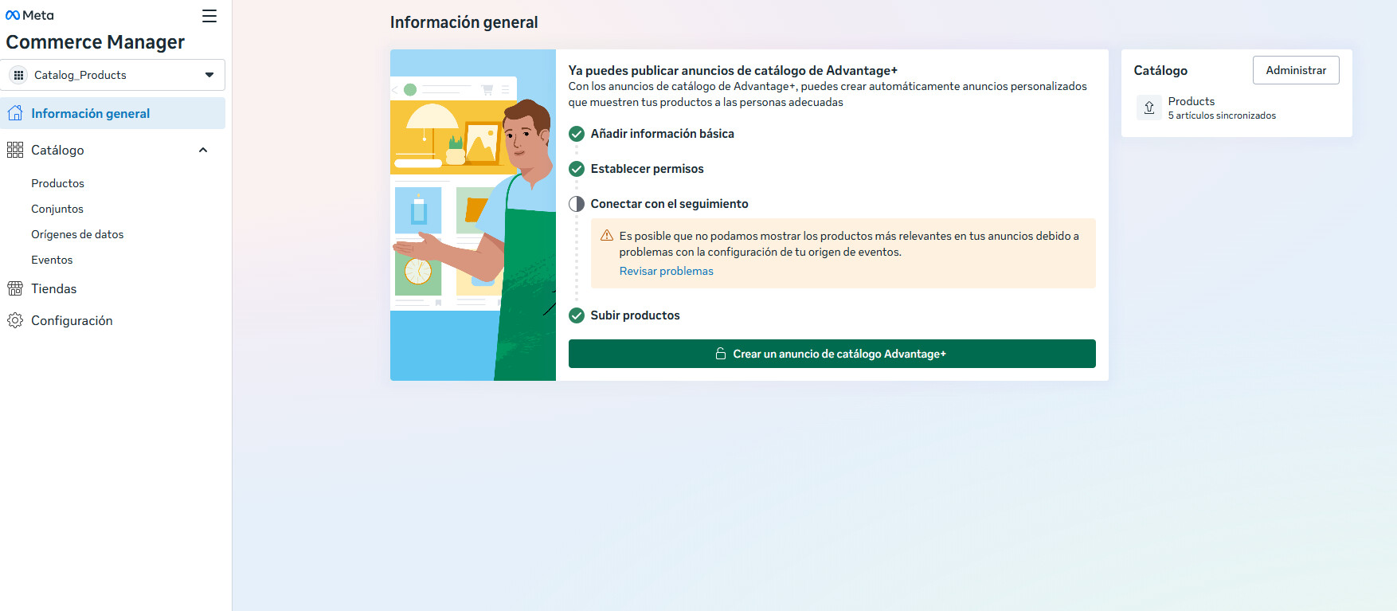Toggle the hamburger menu icon
Screen dimensions: 1397x611
coord(209,16)
